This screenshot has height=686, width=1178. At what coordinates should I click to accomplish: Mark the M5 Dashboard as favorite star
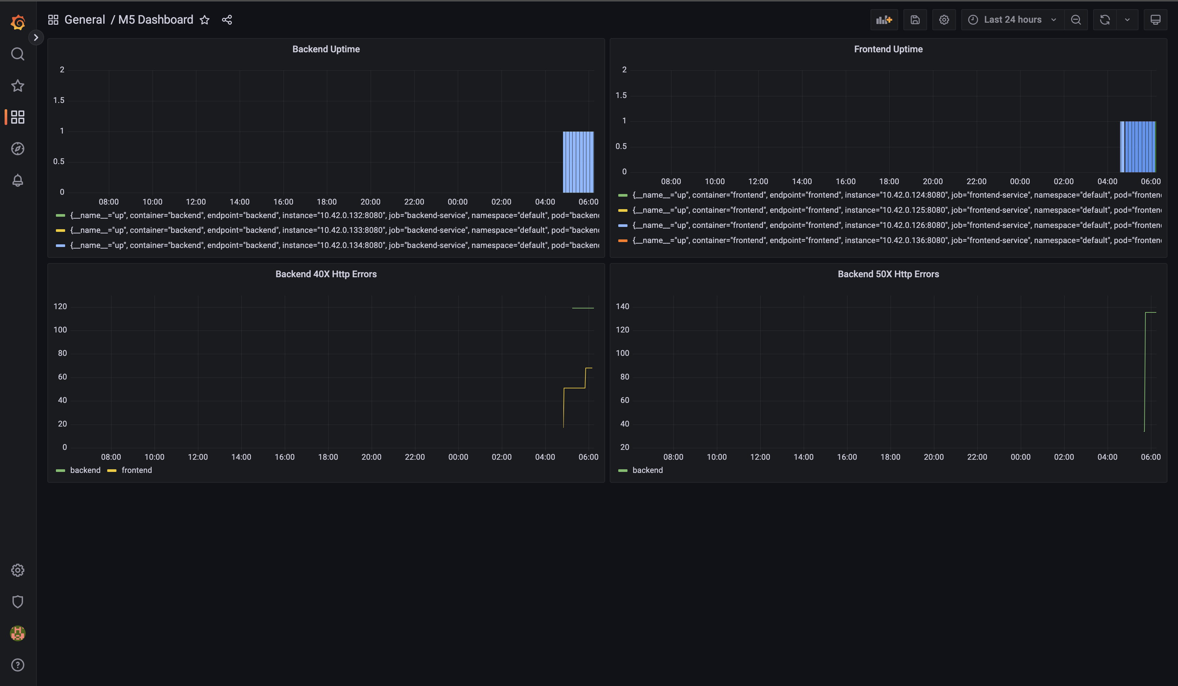coord(204,20)
